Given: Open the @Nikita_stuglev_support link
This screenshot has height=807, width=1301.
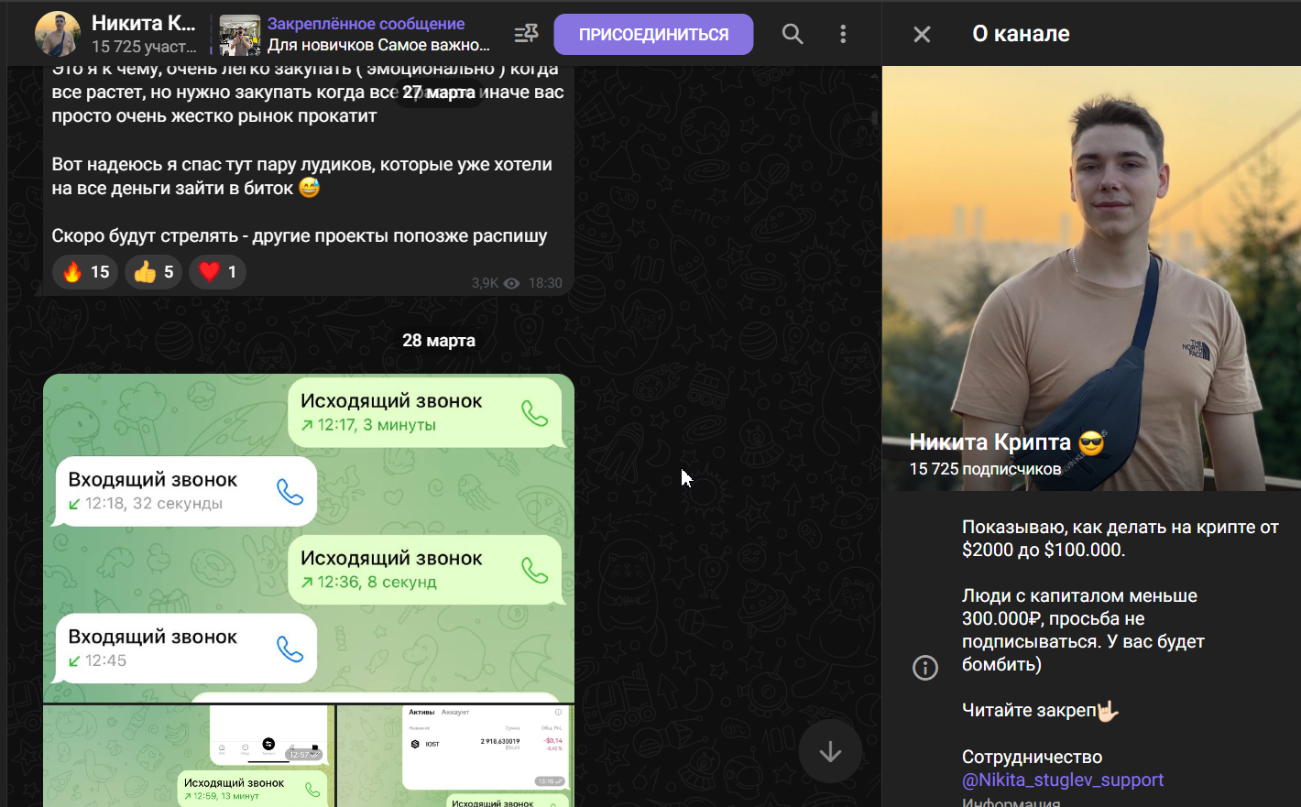Looking at the screenshot, I should [x=1063, y=780].
